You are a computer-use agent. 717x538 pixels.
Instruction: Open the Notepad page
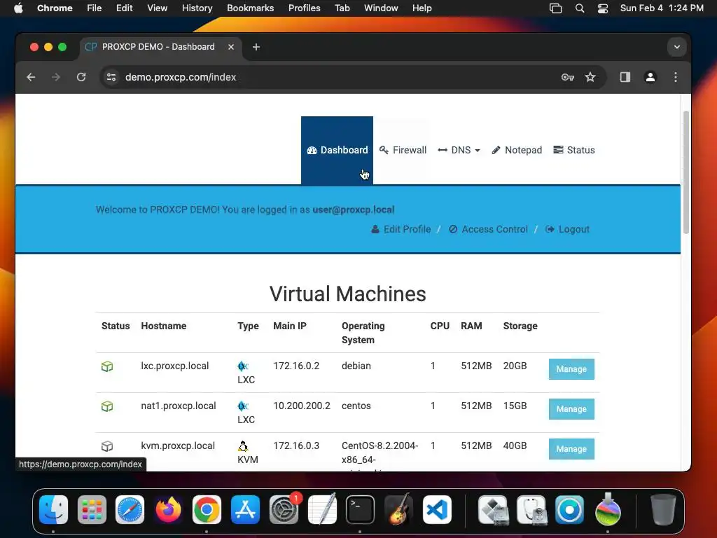(517, 150)
